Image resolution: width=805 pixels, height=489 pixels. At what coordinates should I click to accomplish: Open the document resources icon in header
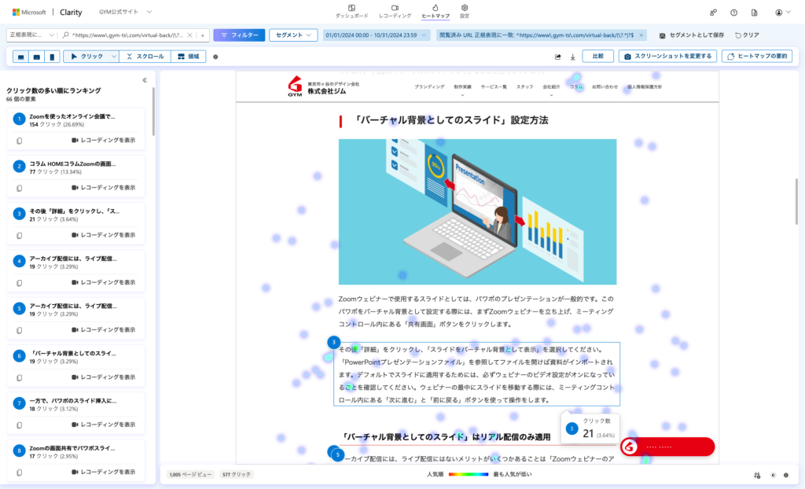click(754, 13)
